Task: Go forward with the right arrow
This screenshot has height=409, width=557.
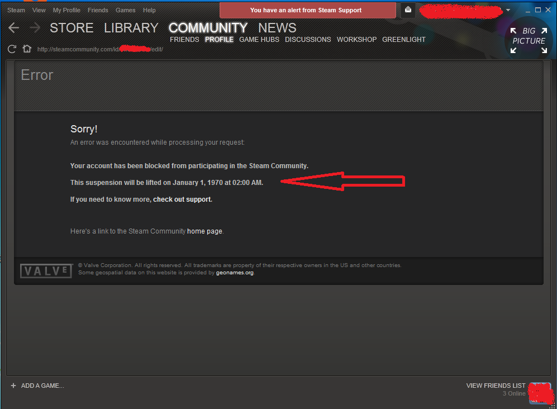Action: (35, 28)
